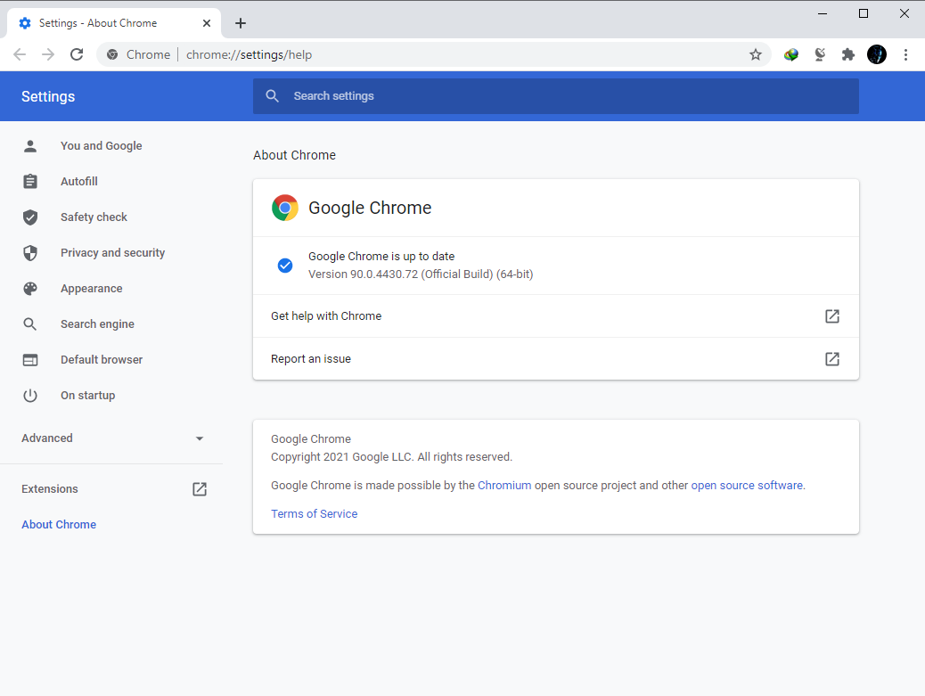925x696 pixels.
Task: Click the blue up-to-date checkmark icon
Action: pos(285,266)
